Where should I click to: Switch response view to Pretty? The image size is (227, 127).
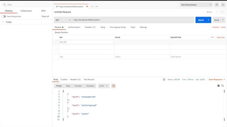click(59, 86)
